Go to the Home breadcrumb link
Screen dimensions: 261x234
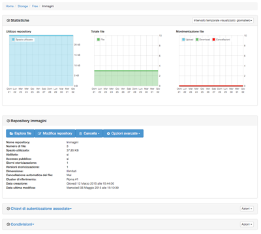click(x=10, y=6)
